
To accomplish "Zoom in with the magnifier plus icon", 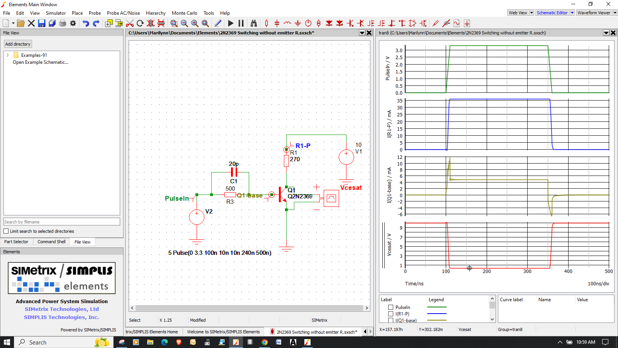I will [195, 23].
